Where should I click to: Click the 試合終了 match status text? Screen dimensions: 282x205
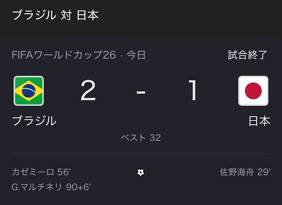(x=248, y=55)
